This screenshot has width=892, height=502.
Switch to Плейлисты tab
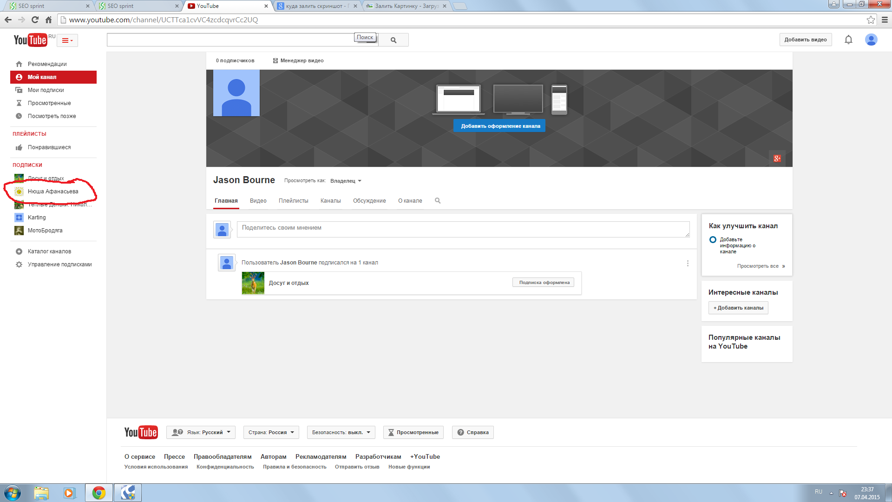(x=294, y=201)
